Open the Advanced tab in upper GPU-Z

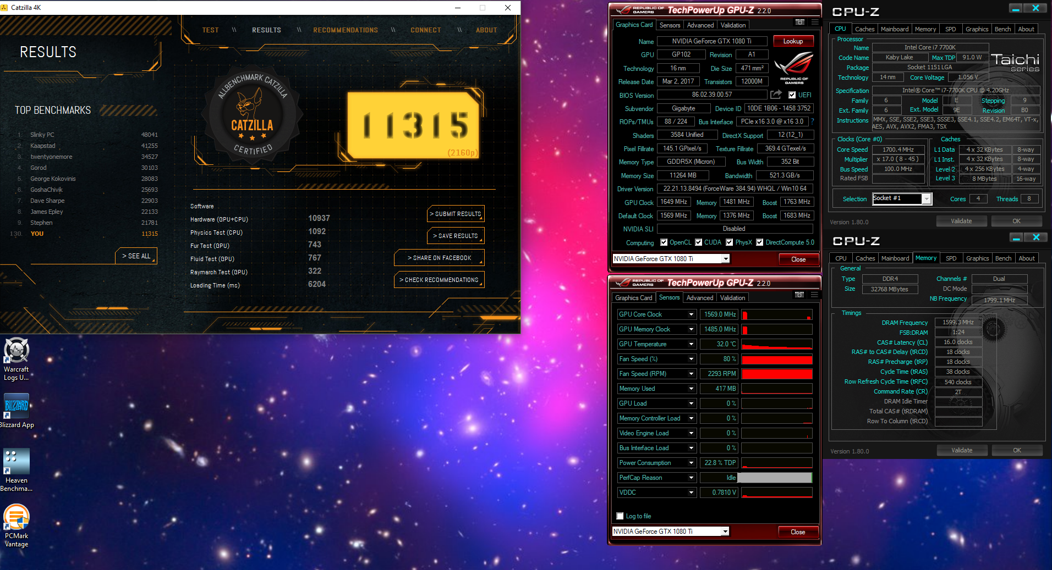pos(700,25)
